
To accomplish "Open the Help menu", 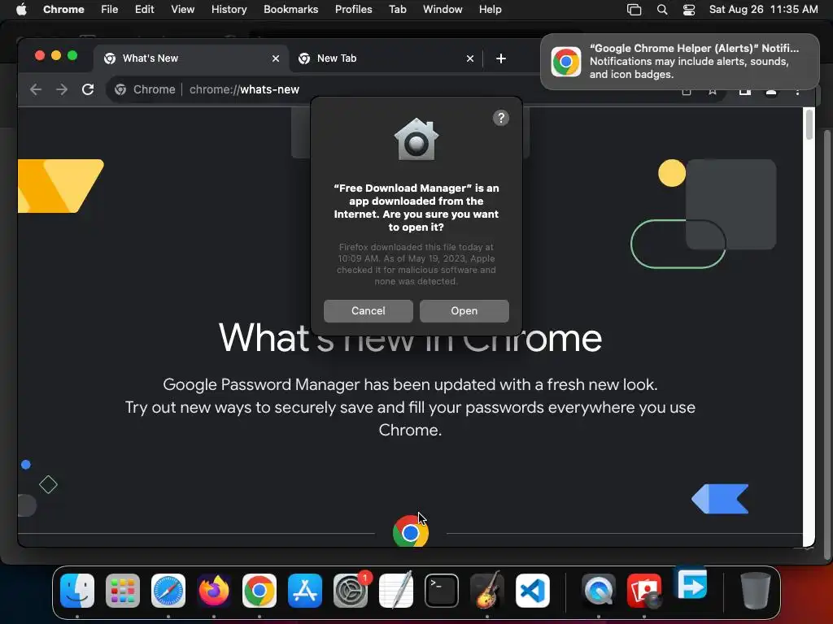I will [490, 10].
